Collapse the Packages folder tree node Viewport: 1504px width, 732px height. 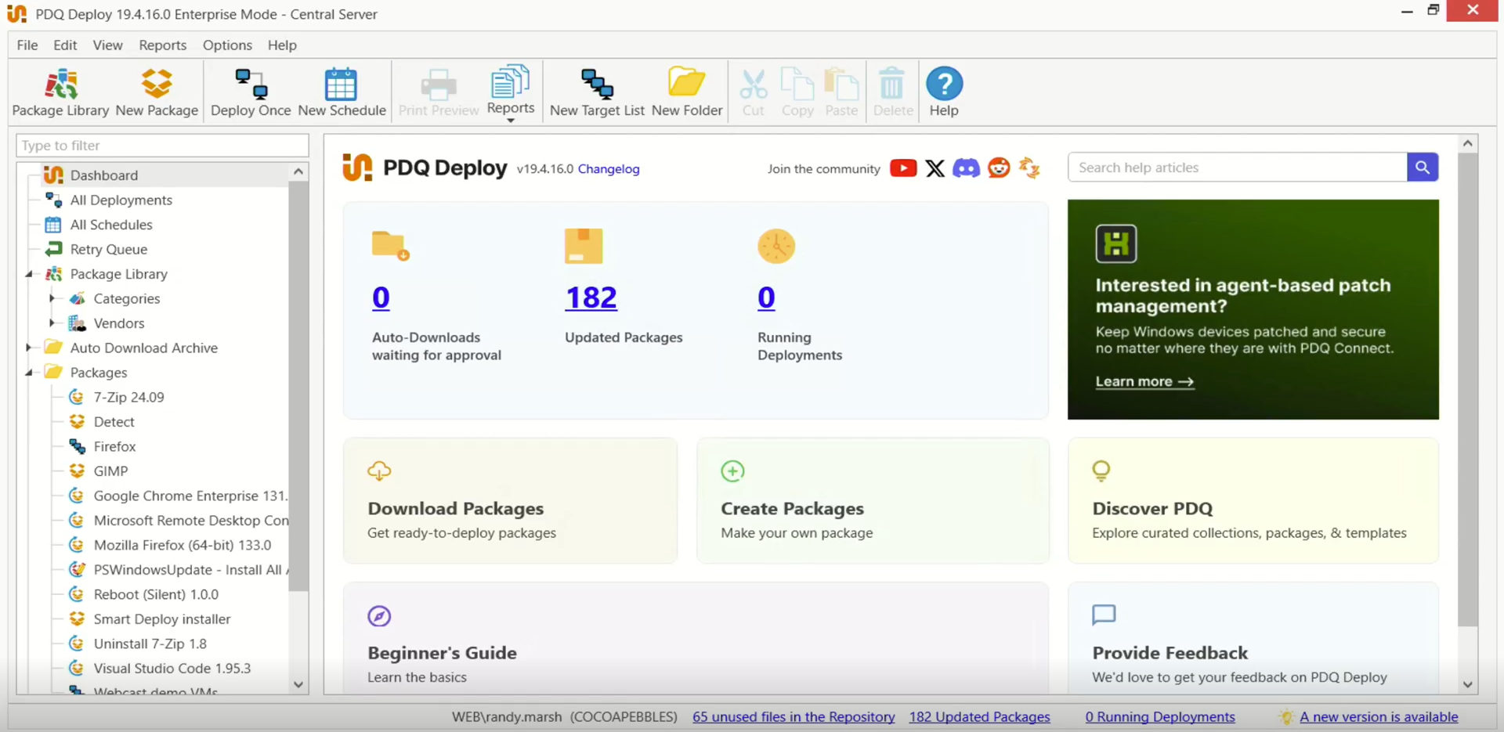point(29,373)
